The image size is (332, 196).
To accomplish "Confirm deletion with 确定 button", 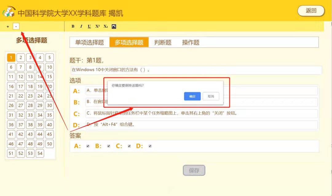I will pyautogui.click(x=192, y=96).
